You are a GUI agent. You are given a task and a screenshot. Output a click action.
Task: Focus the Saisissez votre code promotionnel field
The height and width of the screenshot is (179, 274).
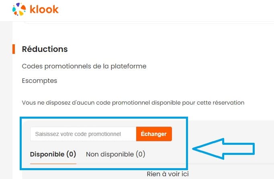(x=83, y=134)
